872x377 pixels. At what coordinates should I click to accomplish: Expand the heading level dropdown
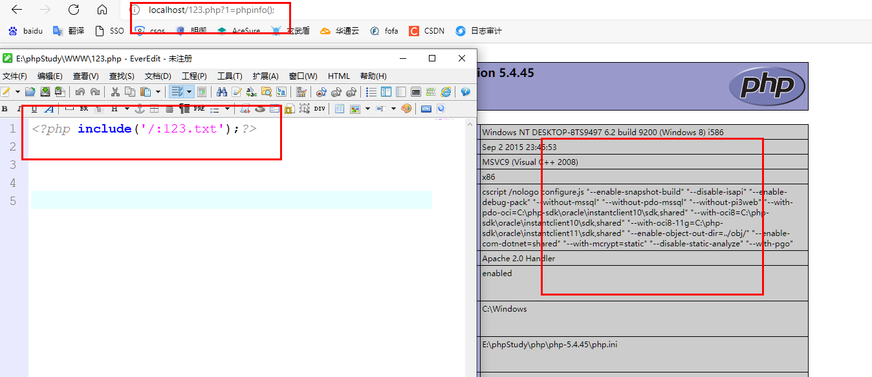click(x=127, y=109)
